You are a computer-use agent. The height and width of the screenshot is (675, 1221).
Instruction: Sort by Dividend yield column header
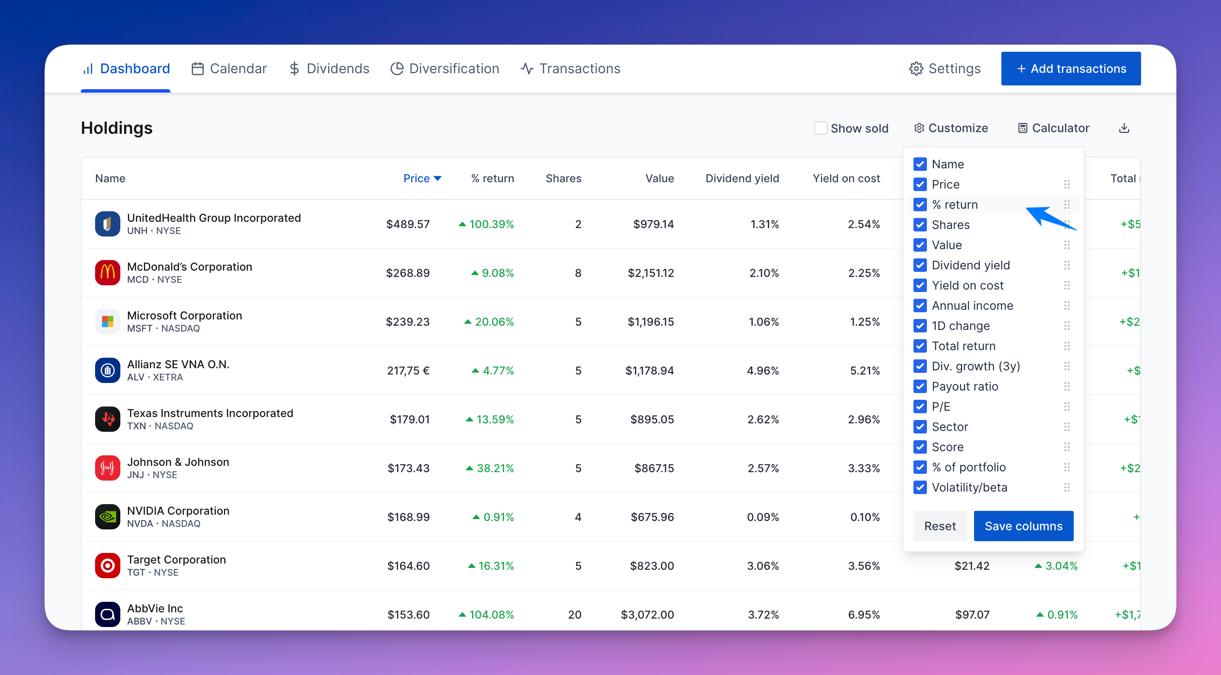click(x=742, y=178)
